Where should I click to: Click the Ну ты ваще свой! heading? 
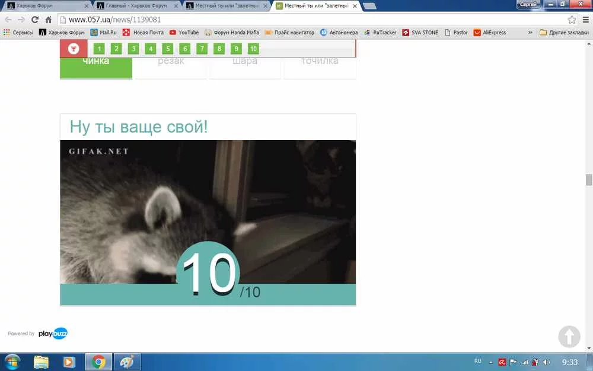(139, 126)
